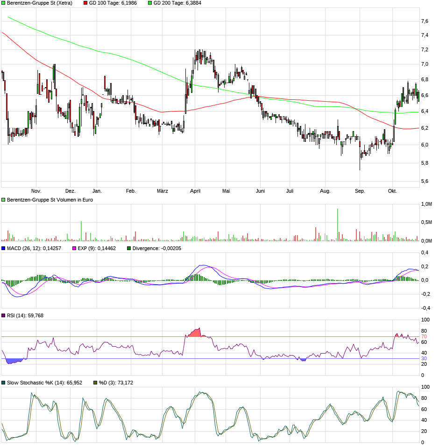439x447 pixels.
Task: Click the blue oversold RSI area in October
Action: 14,361
